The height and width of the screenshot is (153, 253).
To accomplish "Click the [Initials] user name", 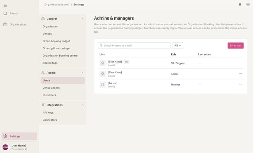I will 112,83.
